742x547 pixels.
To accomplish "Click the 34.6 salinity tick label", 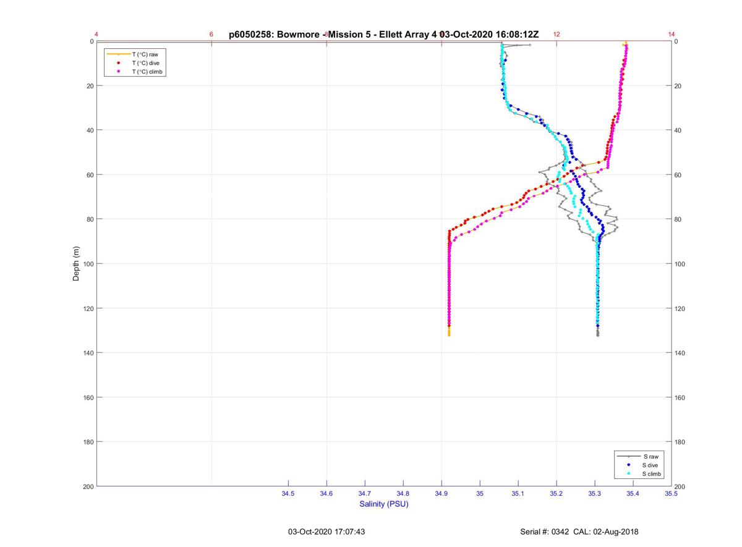I will click(x=326, y=494).
